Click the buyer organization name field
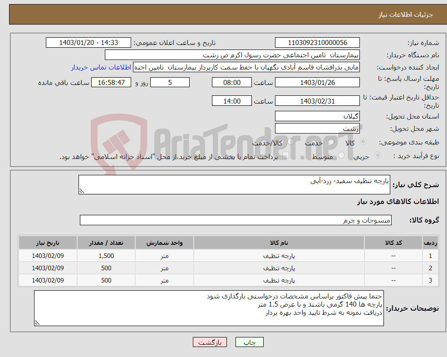Viewport: 447px width, 357px height. (232, 55)
